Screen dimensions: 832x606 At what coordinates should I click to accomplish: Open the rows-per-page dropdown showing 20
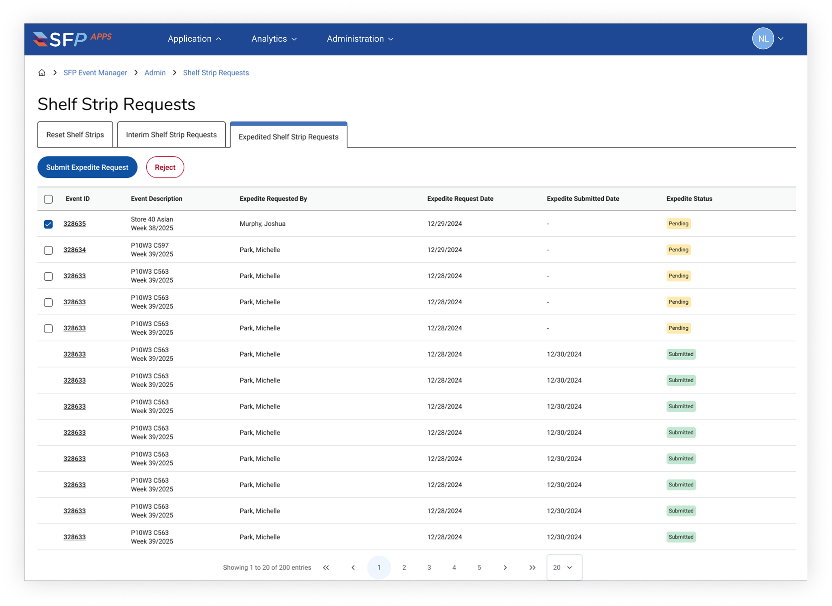point(564,567)
